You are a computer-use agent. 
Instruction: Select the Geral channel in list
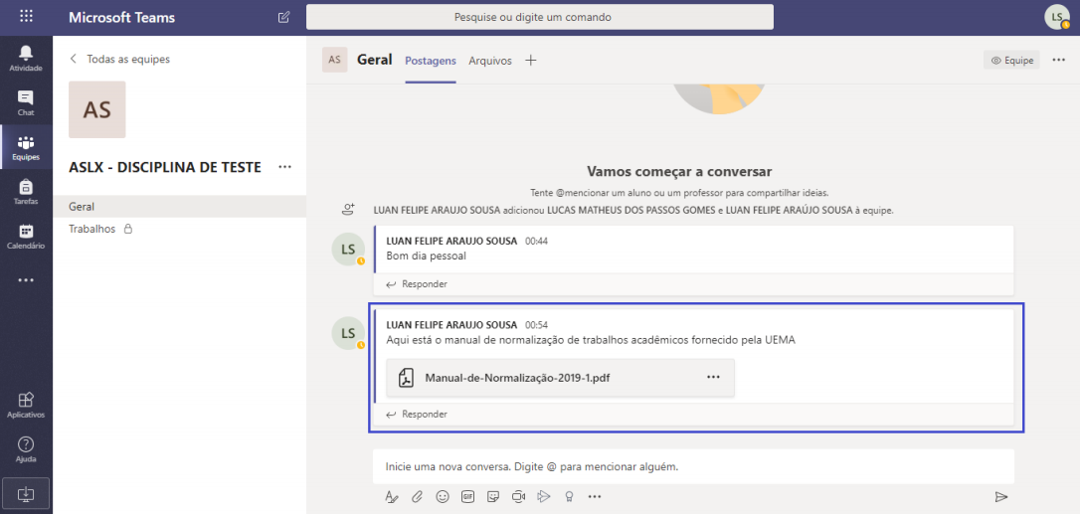(x=180, y=206)
